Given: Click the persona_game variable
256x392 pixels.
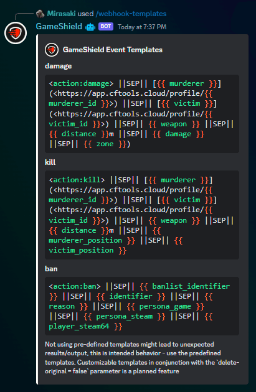Looking at the screenshot, I should click(165, 306).
